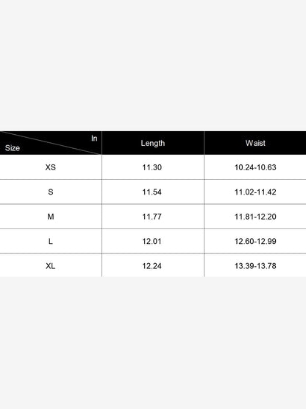Click the XS size row label
This screenshot has height=409, width=306.
[x=51, y=167]
